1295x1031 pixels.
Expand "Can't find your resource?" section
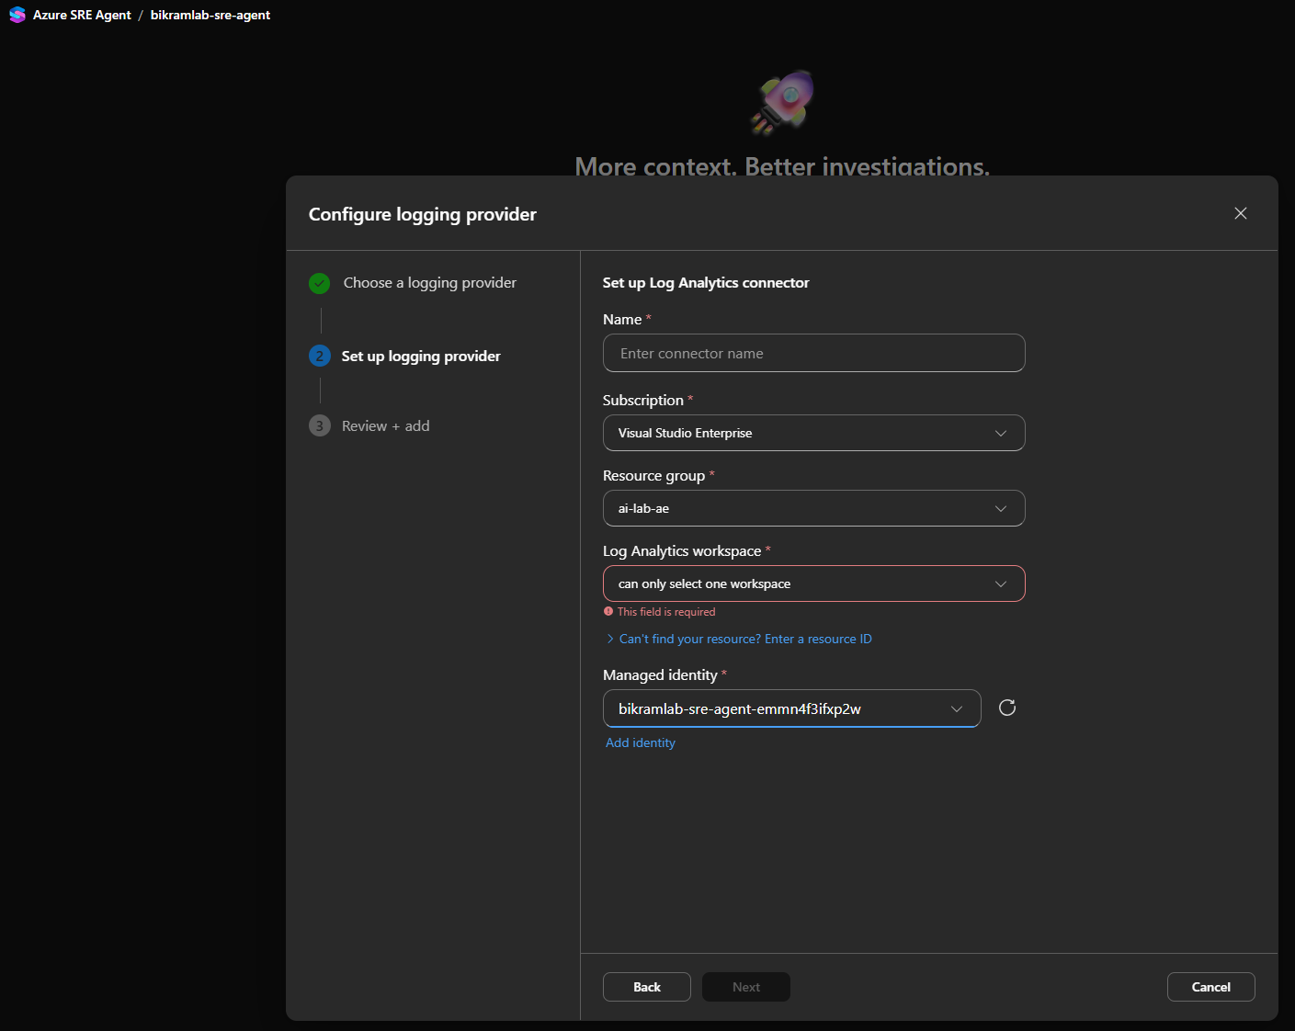click(x=739, y=639)
